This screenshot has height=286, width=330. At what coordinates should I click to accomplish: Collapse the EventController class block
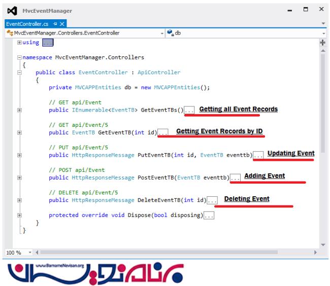coord(19,73)
